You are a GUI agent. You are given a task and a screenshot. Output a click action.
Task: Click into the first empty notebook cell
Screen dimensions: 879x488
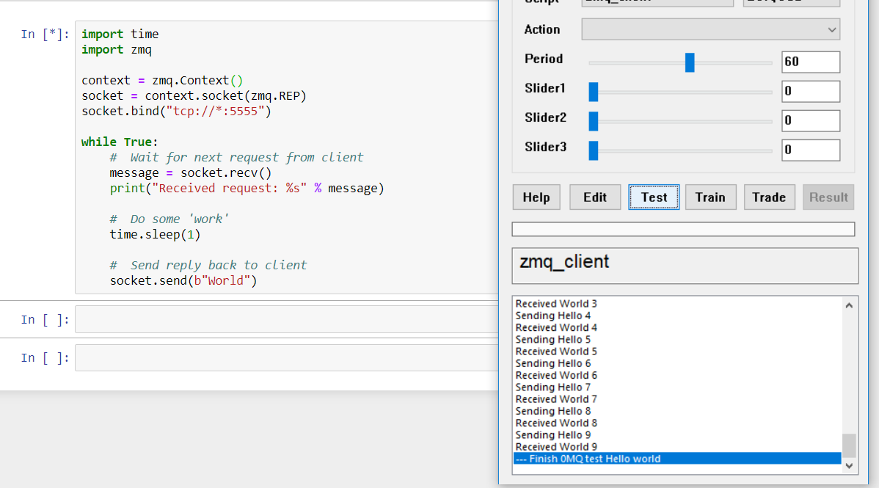pyautogui.click(x=286, y=320)
